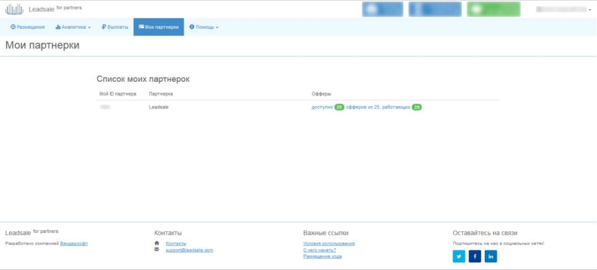This screenshot has width=597, height=270.
Task: Click the Партнерка column header
Action: tap(161, 93)
